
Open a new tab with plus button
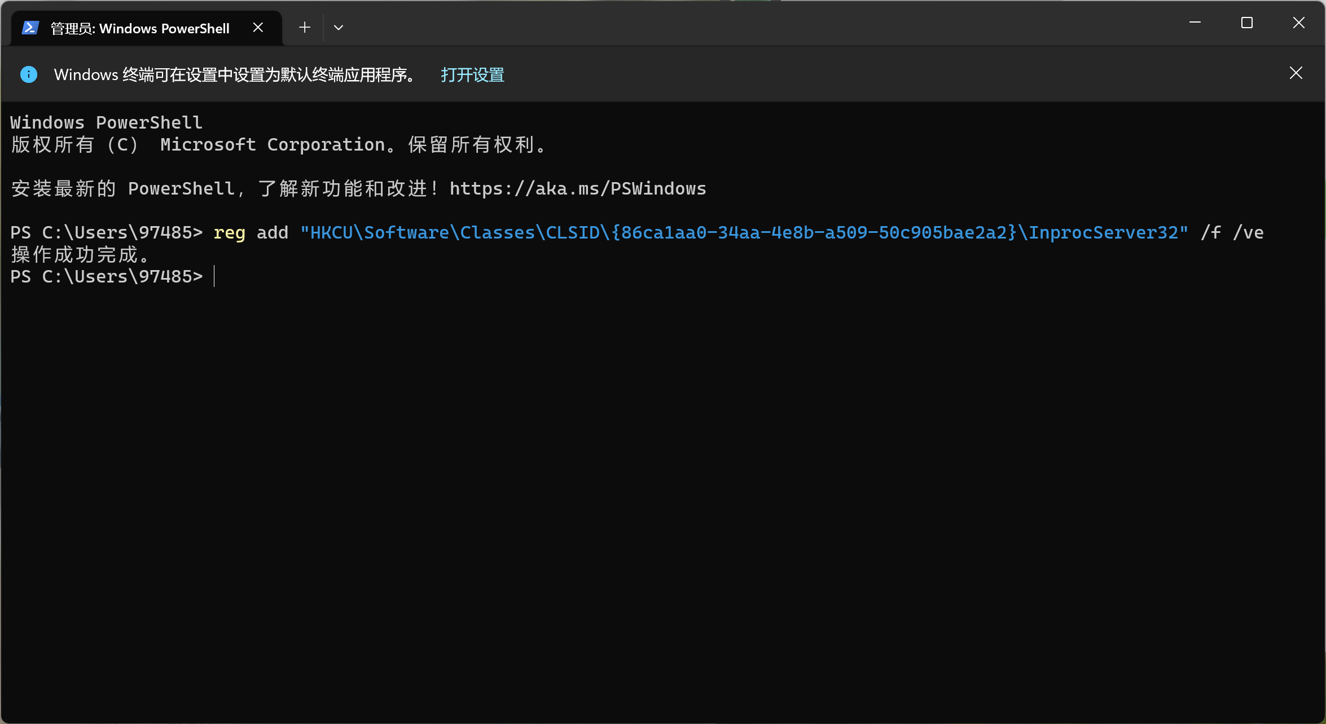coord(305,27)
